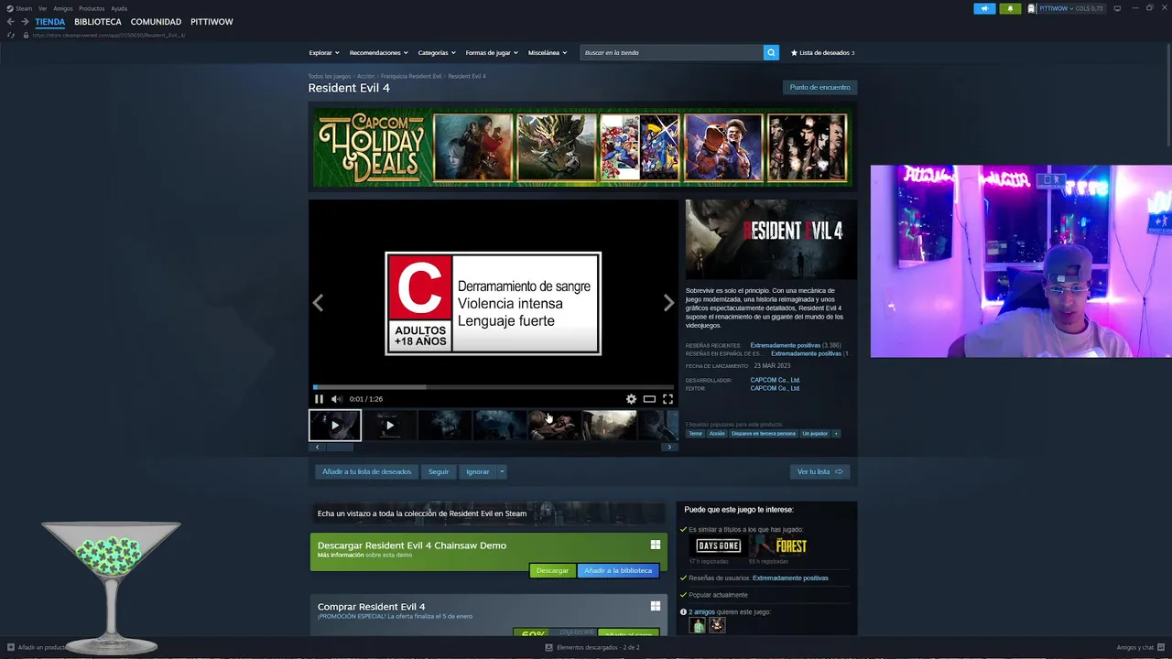Image resolution: width=1172 pixels, height=659 pixels.
Task: Expand the Explorar dropdown
Action: [x=324, y=53]
